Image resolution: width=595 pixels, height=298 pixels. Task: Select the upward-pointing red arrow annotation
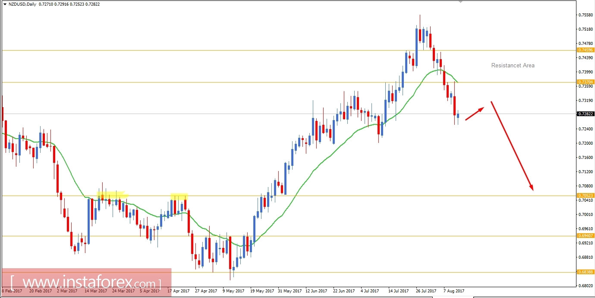click(474, 113)
